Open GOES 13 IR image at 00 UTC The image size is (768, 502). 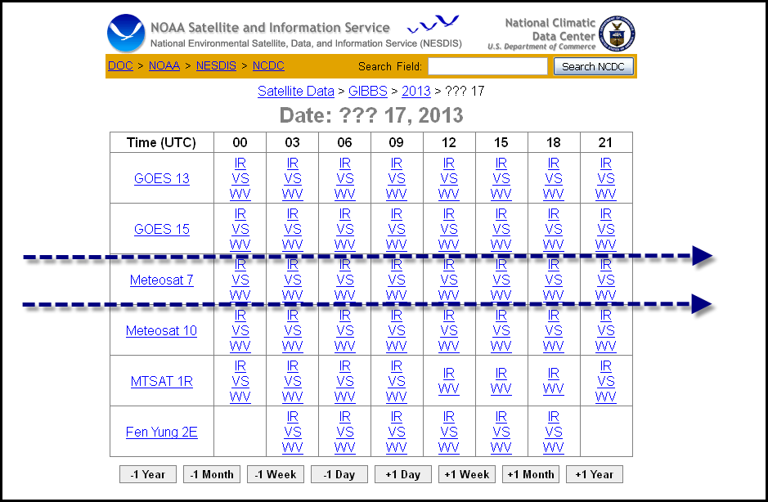(240, 163)
